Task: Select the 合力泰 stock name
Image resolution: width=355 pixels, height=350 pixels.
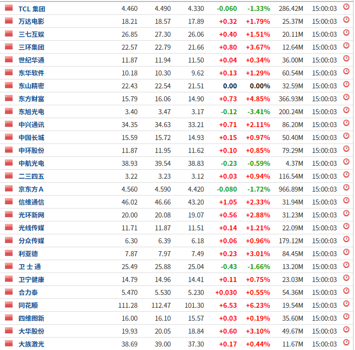Action: click(28, 293)
